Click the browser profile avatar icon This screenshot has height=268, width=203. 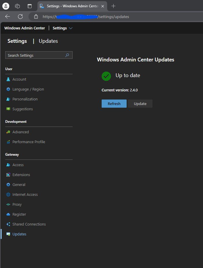coord(6,6)
